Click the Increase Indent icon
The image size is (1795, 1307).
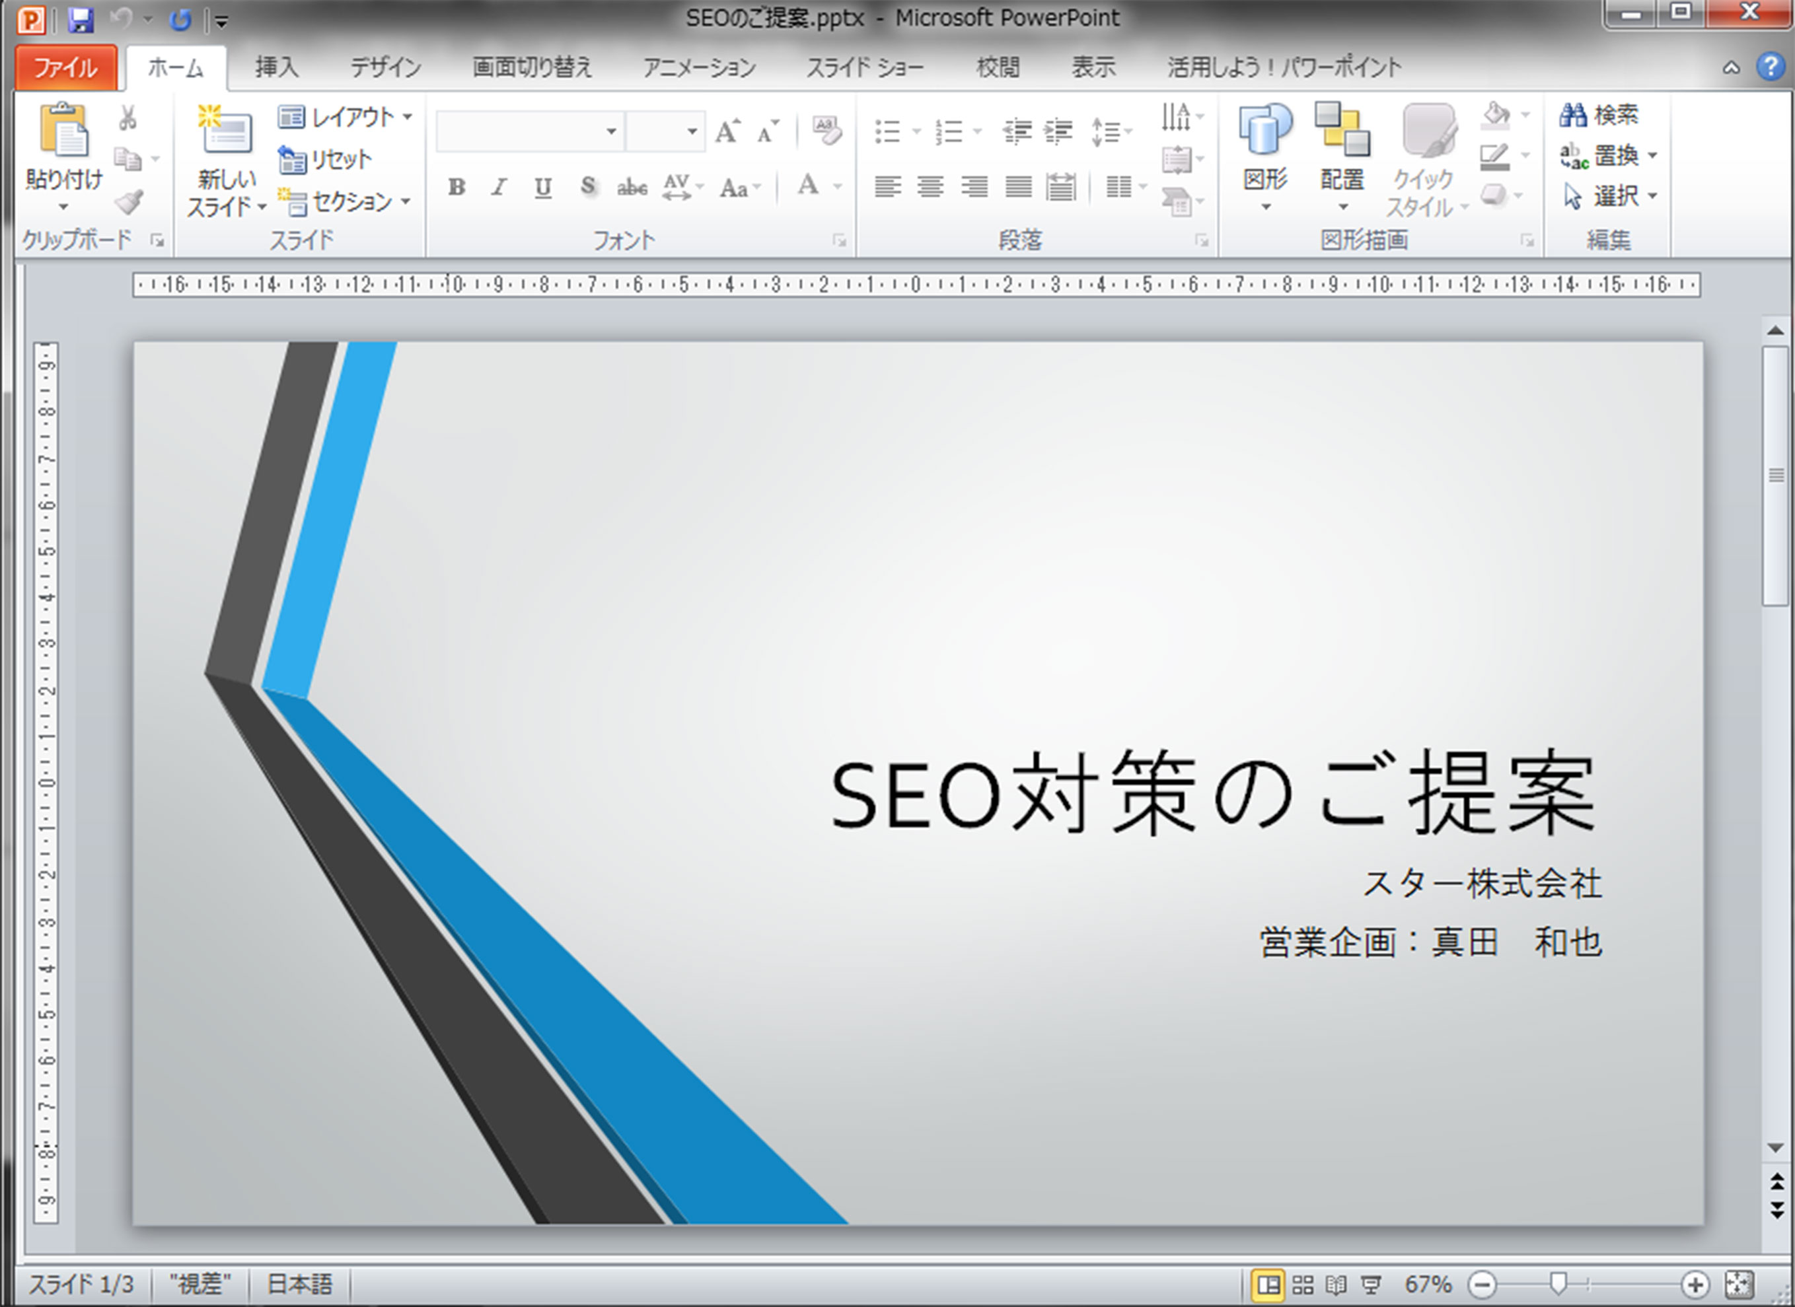[1058, 131]
